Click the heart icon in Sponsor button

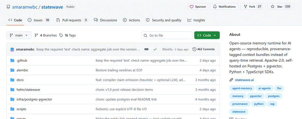191,6
